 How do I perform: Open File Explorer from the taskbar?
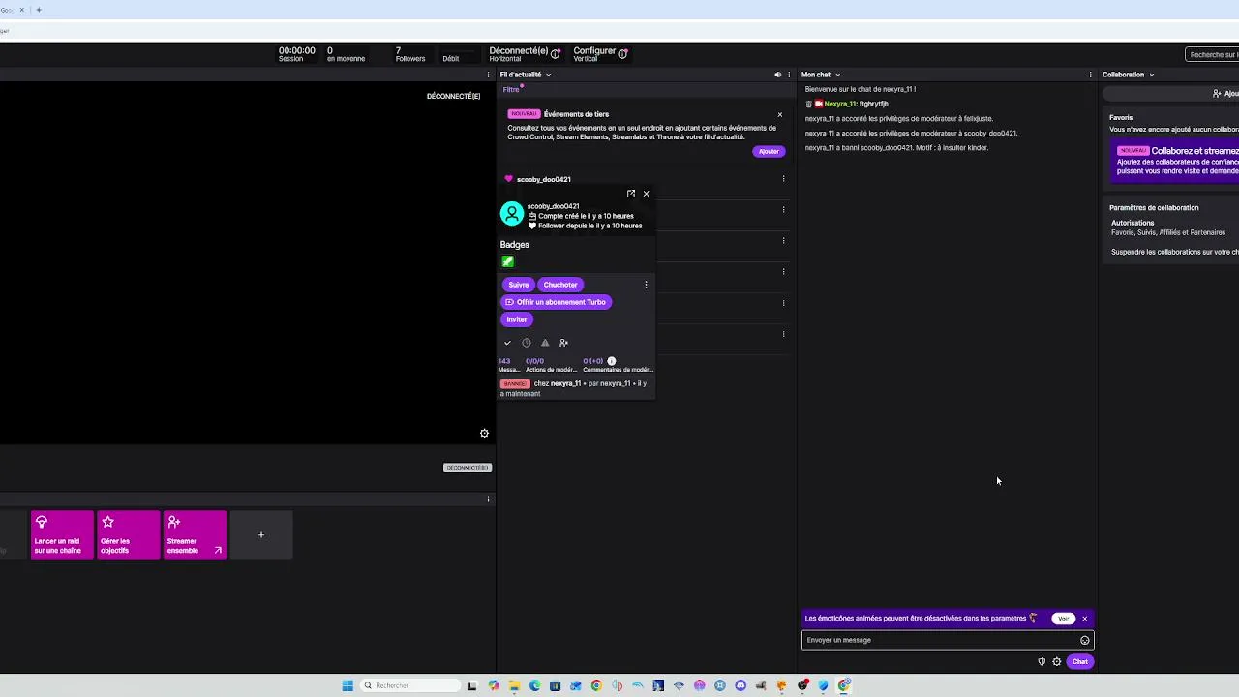pyautogui.click(x=514, y=685)
